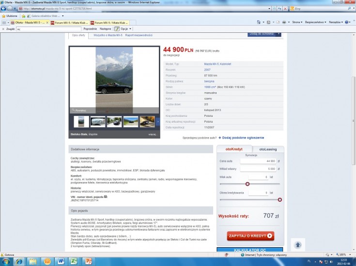Expand the Bing search provider dropdown
356x266 pixels.
(354, 9)
